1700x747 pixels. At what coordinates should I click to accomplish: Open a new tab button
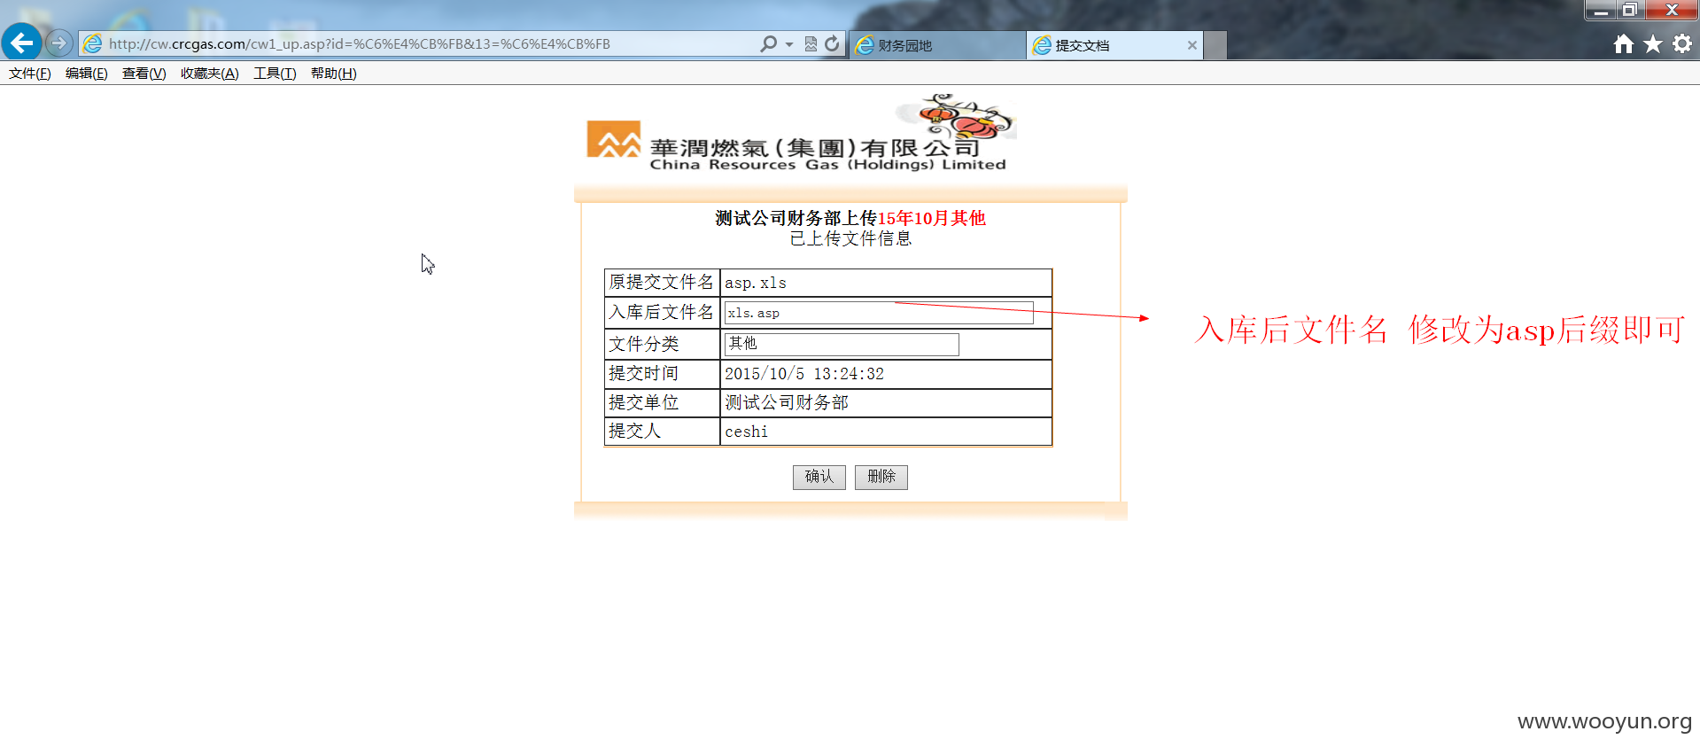pos(1215,45)
